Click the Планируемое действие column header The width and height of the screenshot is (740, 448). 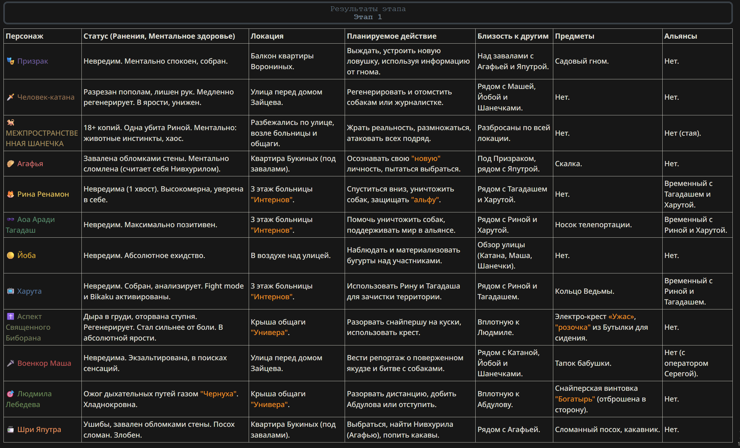(x=392, y=36)
